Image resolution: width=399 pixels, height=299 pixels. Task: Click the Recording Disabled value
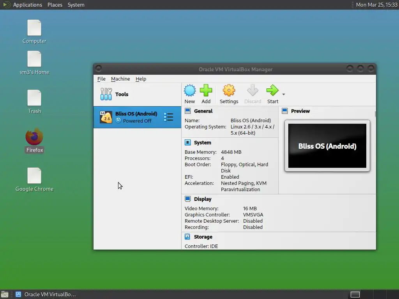(x=252, y=227)
